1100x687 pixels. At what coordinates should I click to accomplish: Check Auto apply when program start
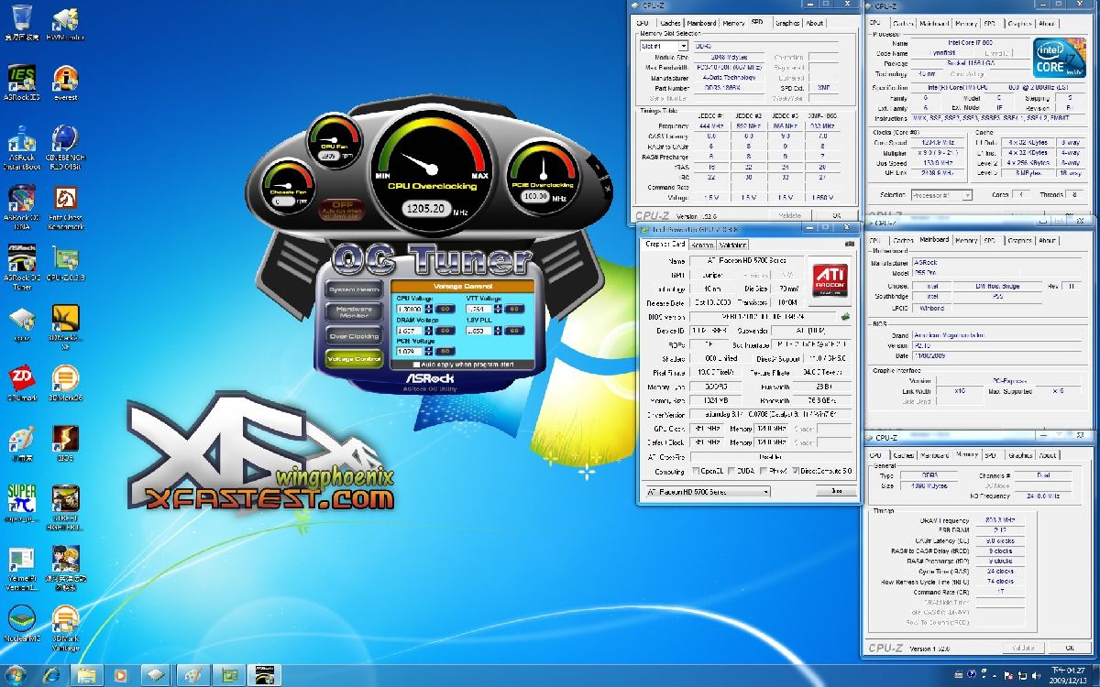point(417,365)
